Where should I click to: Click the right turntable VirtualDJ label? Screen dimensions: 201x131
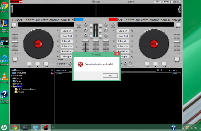click(x=154, y=44)
